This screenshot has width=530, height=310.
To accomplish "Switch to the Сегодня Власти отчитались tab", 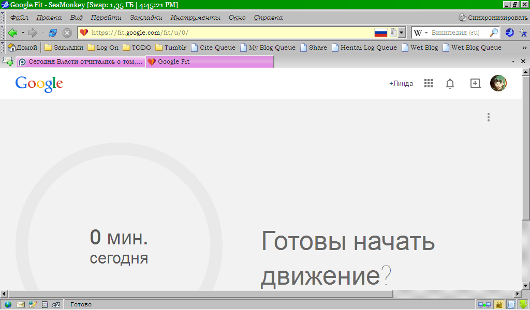I will pyautogui.click(x=80, y=61).
